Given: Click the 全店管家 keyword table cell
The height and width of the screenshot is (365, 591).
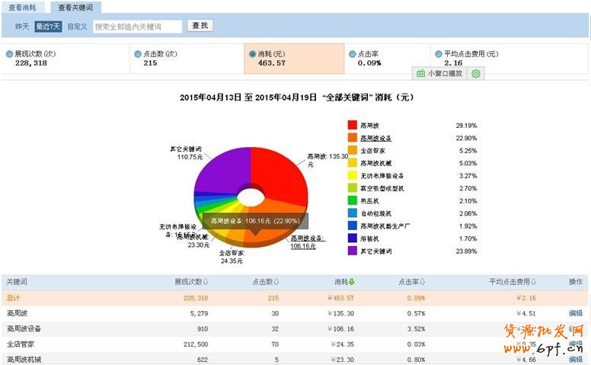Looking at the screenshot, I should coord(21,344).
